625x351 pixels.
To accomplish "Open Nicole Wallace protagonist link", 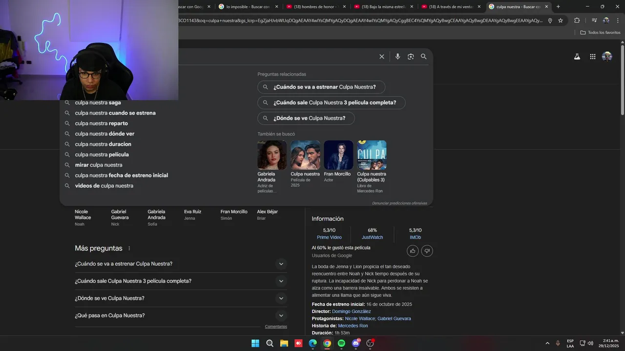I will [360, 319].
